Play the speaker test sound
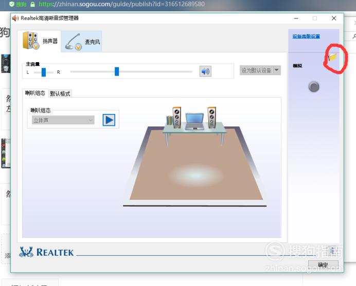 (109, 120)
